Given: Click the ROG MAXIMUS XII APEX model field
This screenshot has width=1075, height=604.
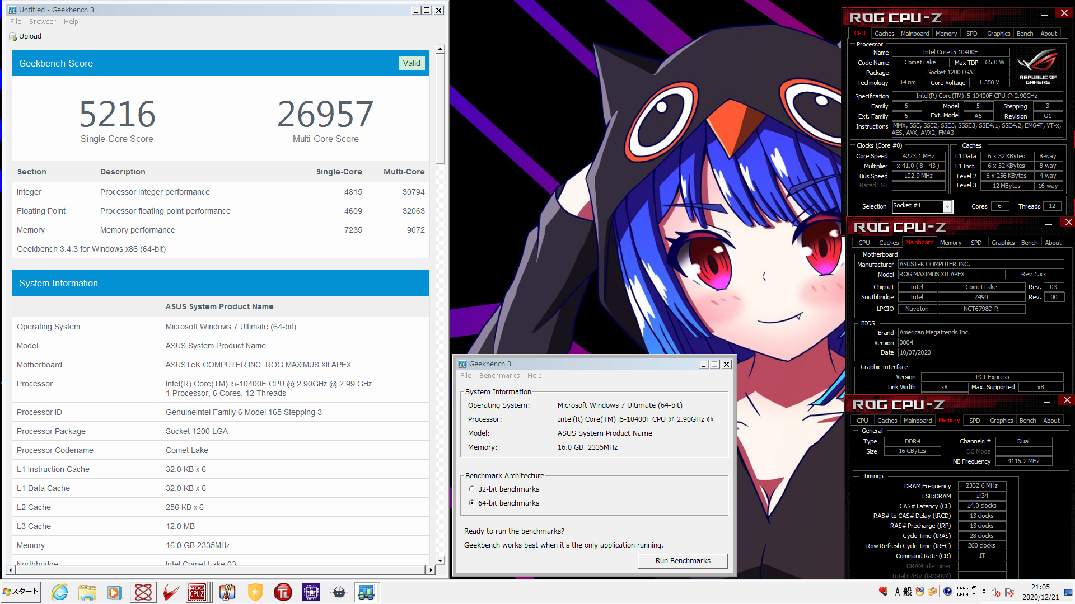Looking at the screenshot, I should coord(951,275).
